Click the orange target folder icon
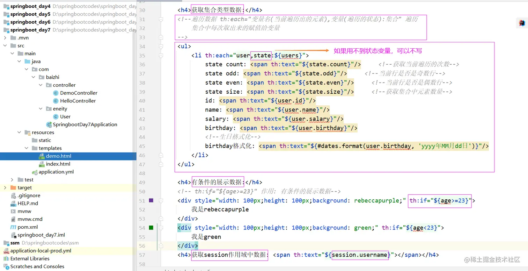 point(13,188)
